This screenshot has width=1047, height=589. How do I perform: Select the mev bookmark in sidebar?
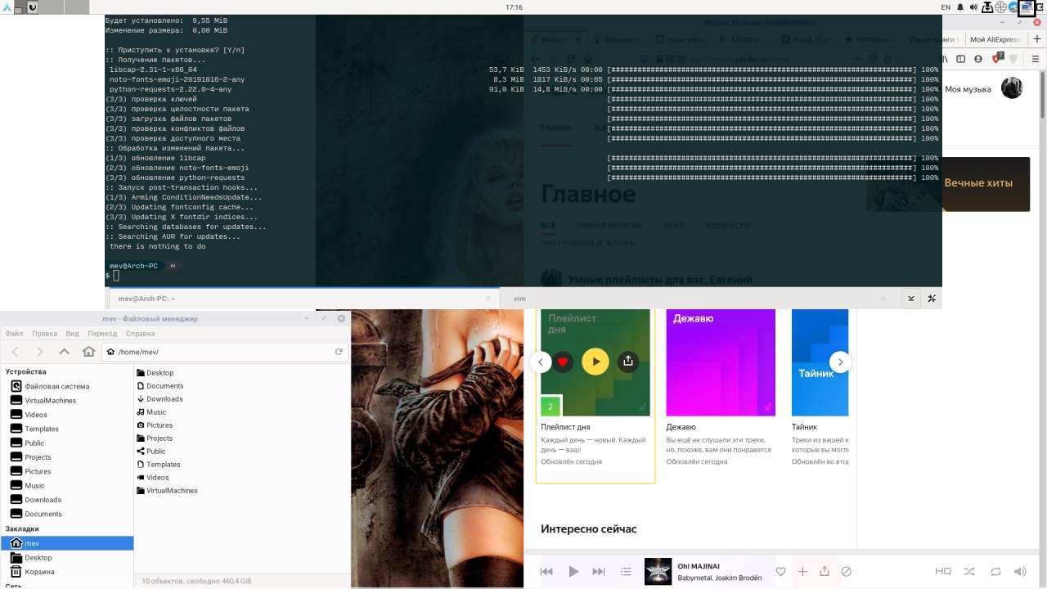click(66, 543)
